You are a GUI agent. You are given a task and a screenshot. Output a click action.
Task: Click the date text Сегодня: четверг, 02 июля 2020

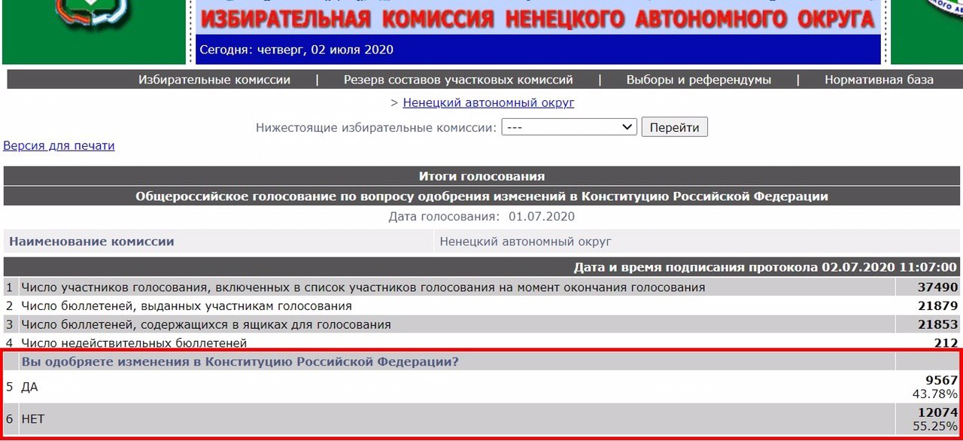(x=296, y=50)
